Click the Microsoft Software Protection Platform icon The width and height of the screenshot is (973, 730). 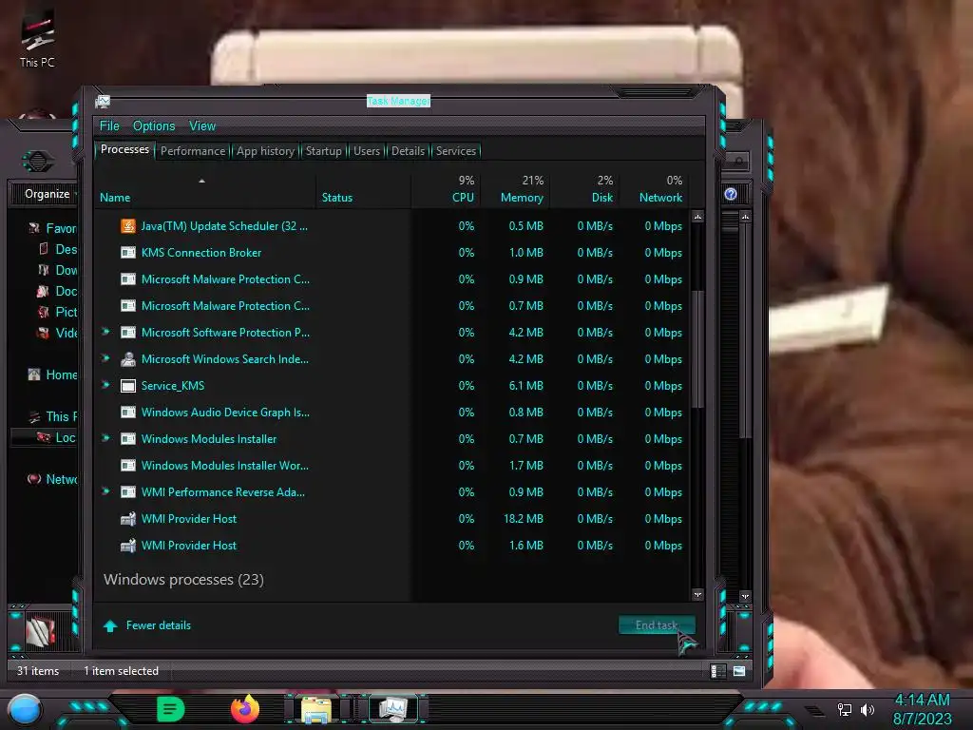pyautogui.click(x=128, y=333)
